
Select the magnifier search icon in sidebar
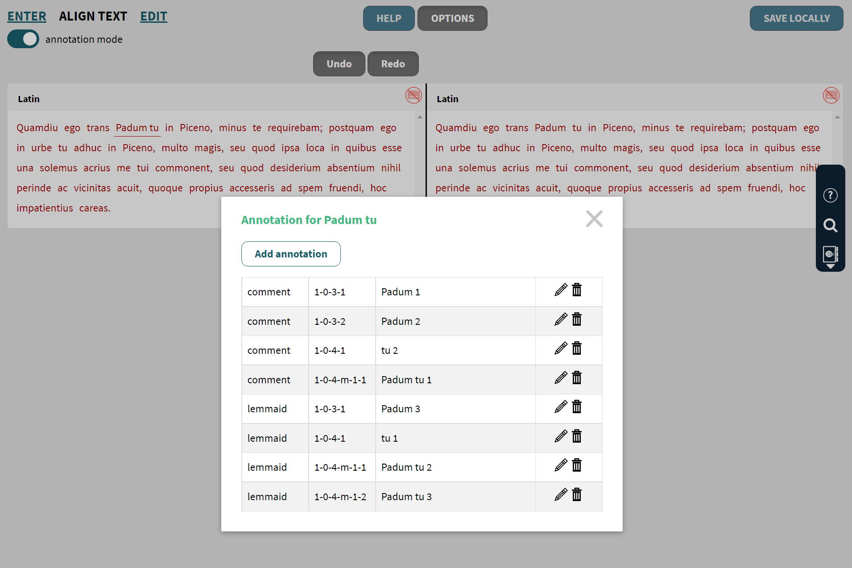coord(830,225)
